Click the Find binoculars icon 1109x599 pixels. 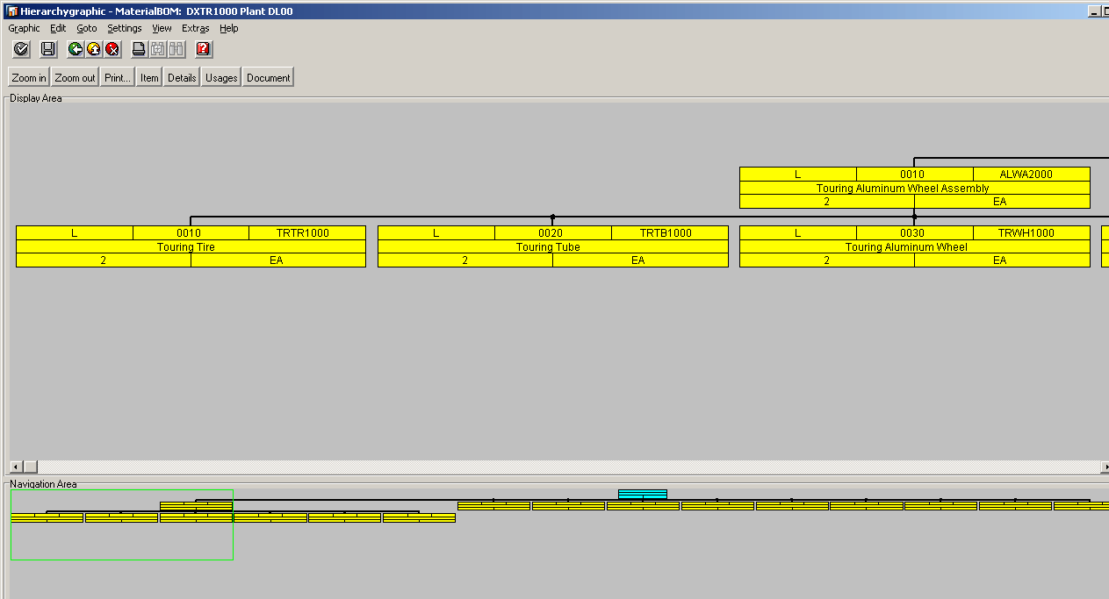(x=158, y=49)
